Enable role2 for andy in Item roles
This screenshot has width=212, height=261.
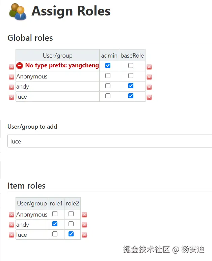pos(71,224)
